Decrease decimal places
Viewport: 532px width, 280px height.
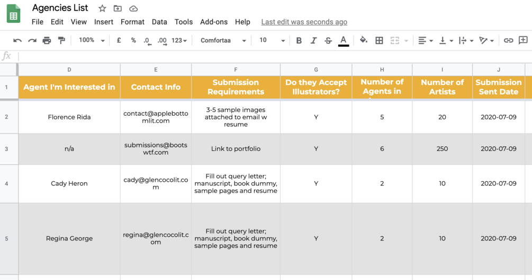147,41
